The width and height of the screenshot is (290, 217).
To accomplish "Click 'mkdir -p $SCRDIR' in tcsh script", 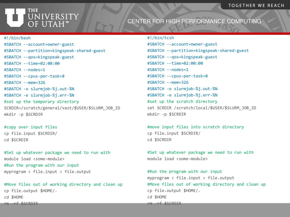I will pos(167,114).
